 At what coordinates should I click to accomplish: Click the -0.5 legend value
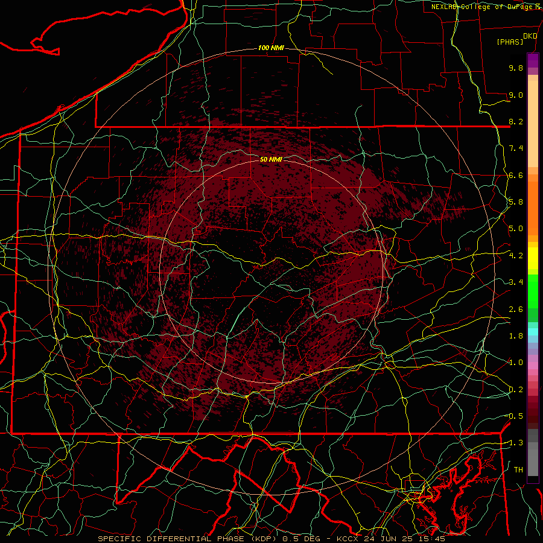click(515, 416)
